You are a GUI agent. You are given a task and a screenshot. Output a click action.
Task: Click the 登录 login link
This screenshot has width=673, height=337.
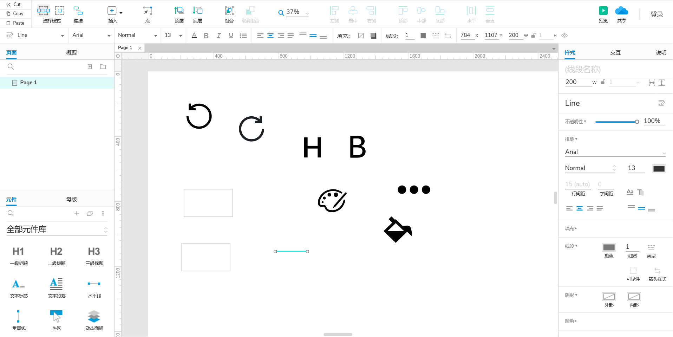(x=656, y=14)
